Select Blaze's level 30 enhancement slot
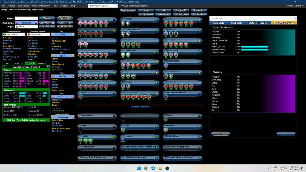This screenshot has width=306, height=172. 166,23
